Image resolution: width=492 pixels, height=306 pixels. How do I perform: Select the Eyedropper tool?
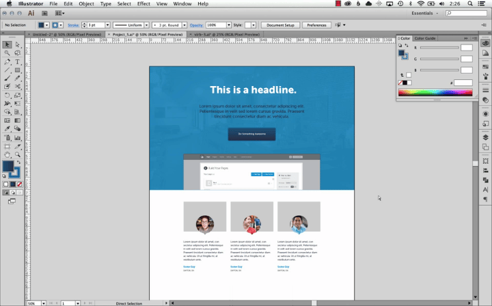(7, 128)
